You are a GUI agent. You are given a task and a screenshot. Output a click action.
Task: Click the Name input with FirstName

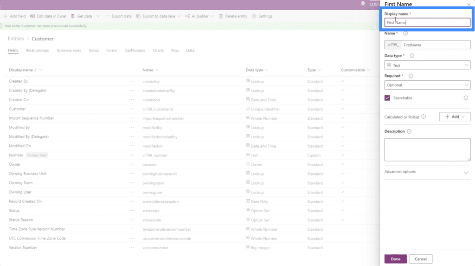(x=436, y=45)
